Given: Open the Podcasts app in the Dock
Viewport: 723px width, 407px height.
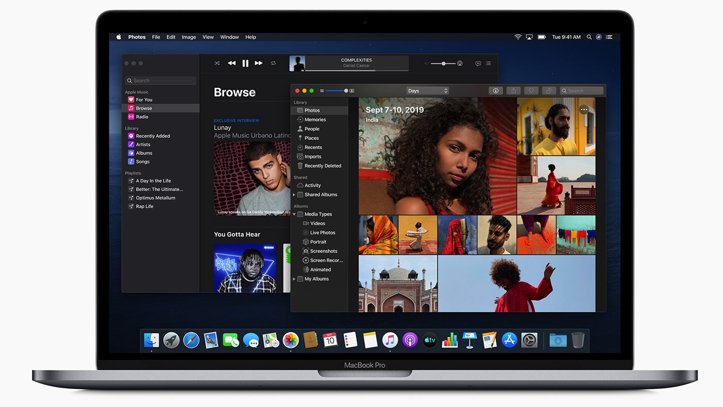Looking at the screenshot, I should tap(410, 340).
